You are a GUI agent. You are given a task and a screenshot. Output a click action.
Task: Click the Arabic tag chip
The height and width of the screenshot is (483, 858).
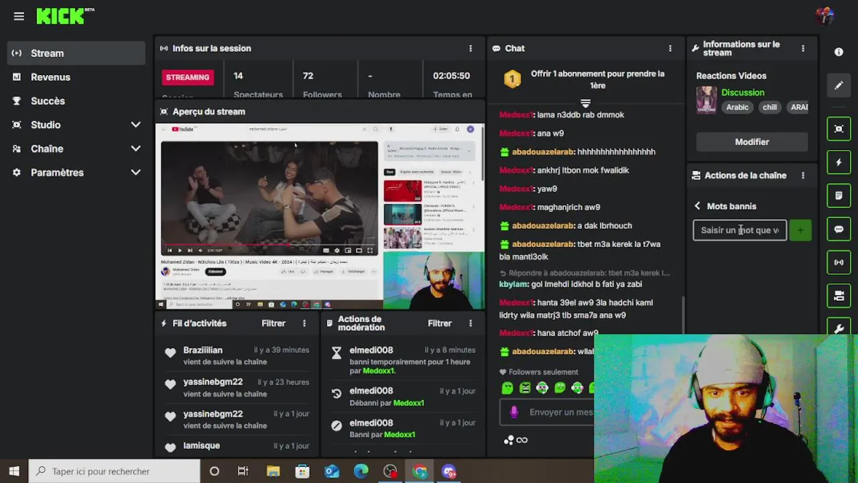click(x=737, y=107)
